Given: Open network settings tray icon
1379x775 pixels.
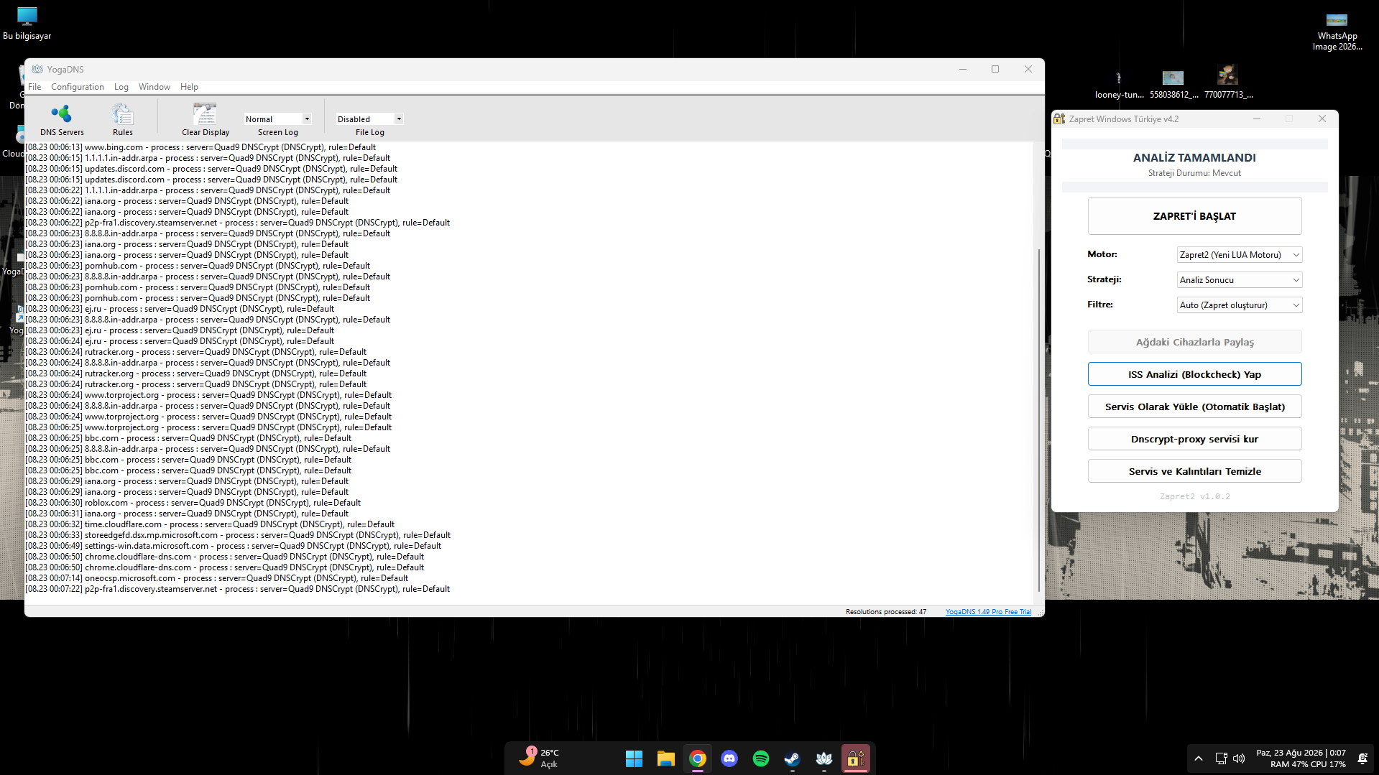Looking at the screenshot, I should click(x=1221, y=758).
